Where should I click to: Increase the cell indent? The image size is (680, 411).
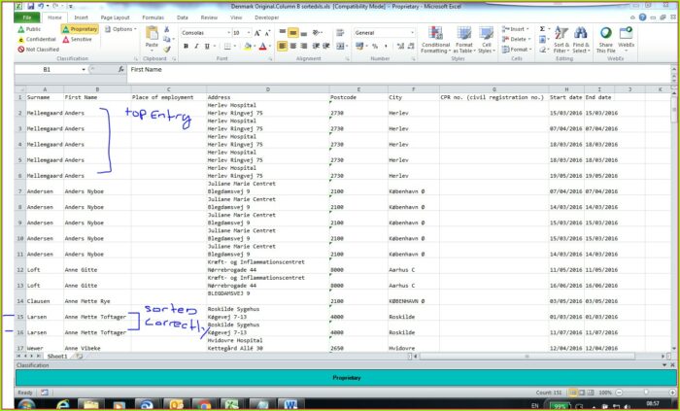tap(326, 46)
